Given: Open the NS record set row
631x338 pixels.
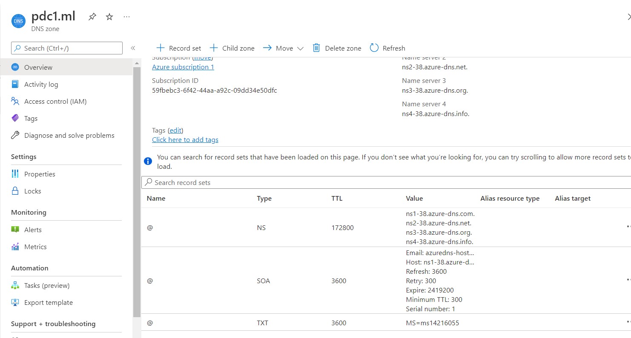Looking at the screenshot, I should point(386,227).
